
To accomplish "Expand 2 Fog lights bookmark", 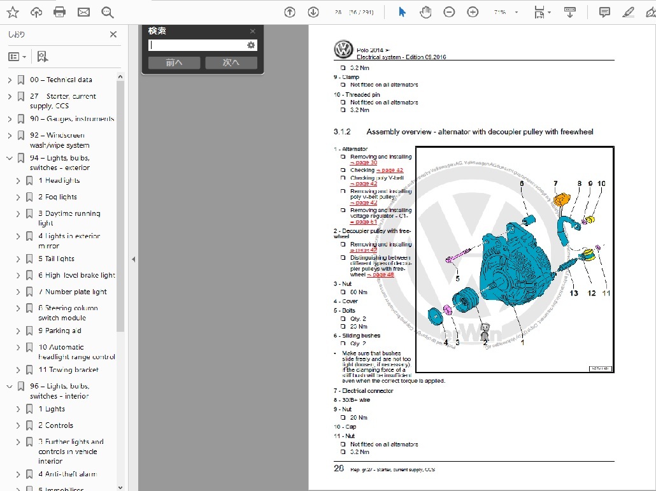I will coord(18,197).
